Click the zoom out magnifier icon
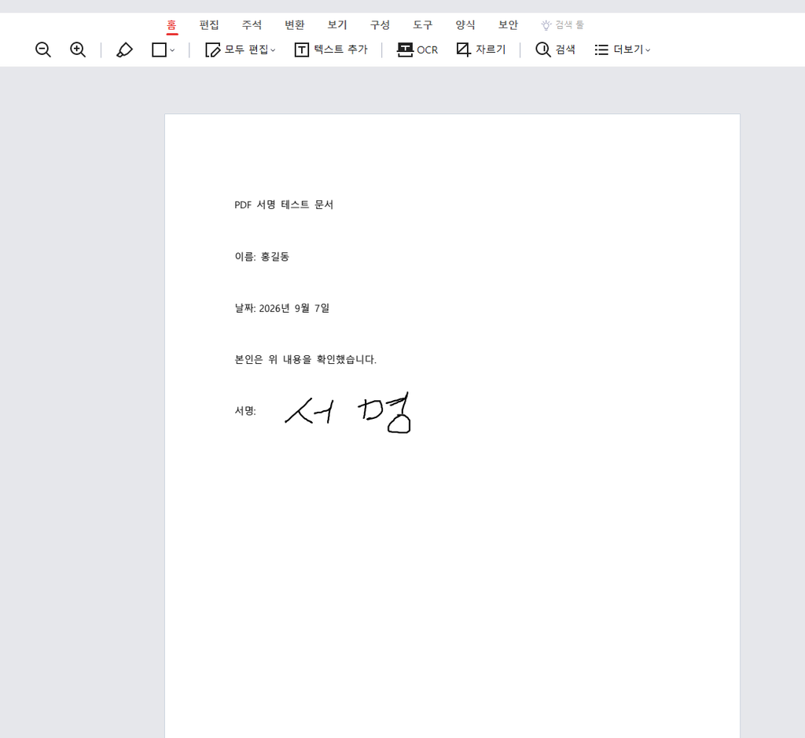Viewport: 805px width, 738px height. click(x=43, y=50)
